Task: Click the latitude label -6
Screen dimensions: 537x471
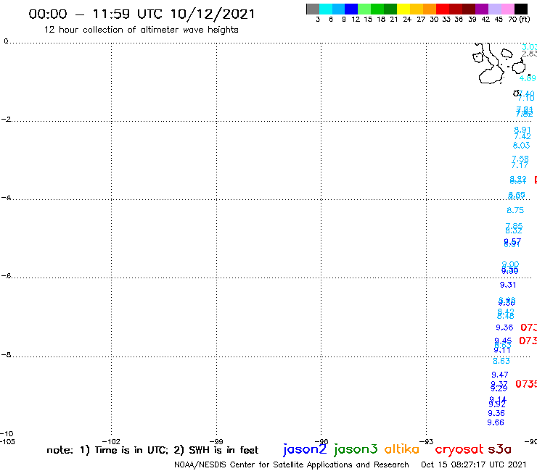Action: [6, 275]
